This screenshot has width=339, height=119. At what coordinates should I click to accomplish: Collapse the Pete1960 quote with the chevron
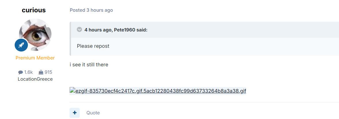tap(79, 29)
